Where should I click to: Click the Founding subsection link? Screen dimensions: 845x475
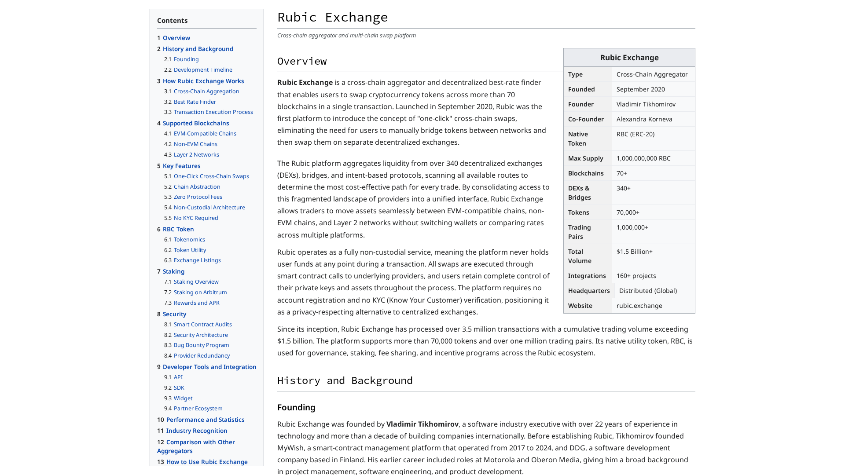click(186, 59)
